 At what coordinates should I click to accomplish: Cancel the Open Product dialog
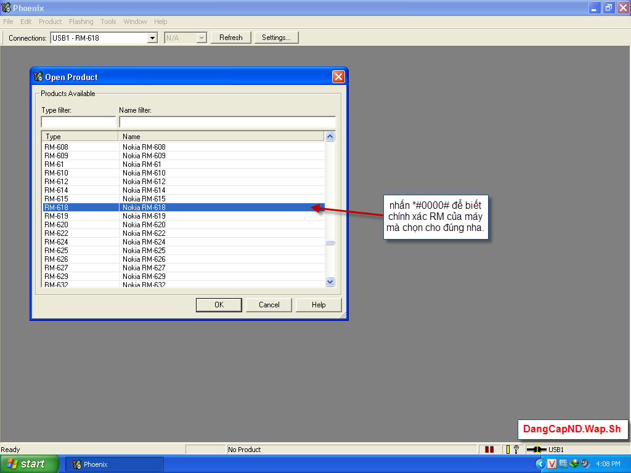tap(269, 305)
